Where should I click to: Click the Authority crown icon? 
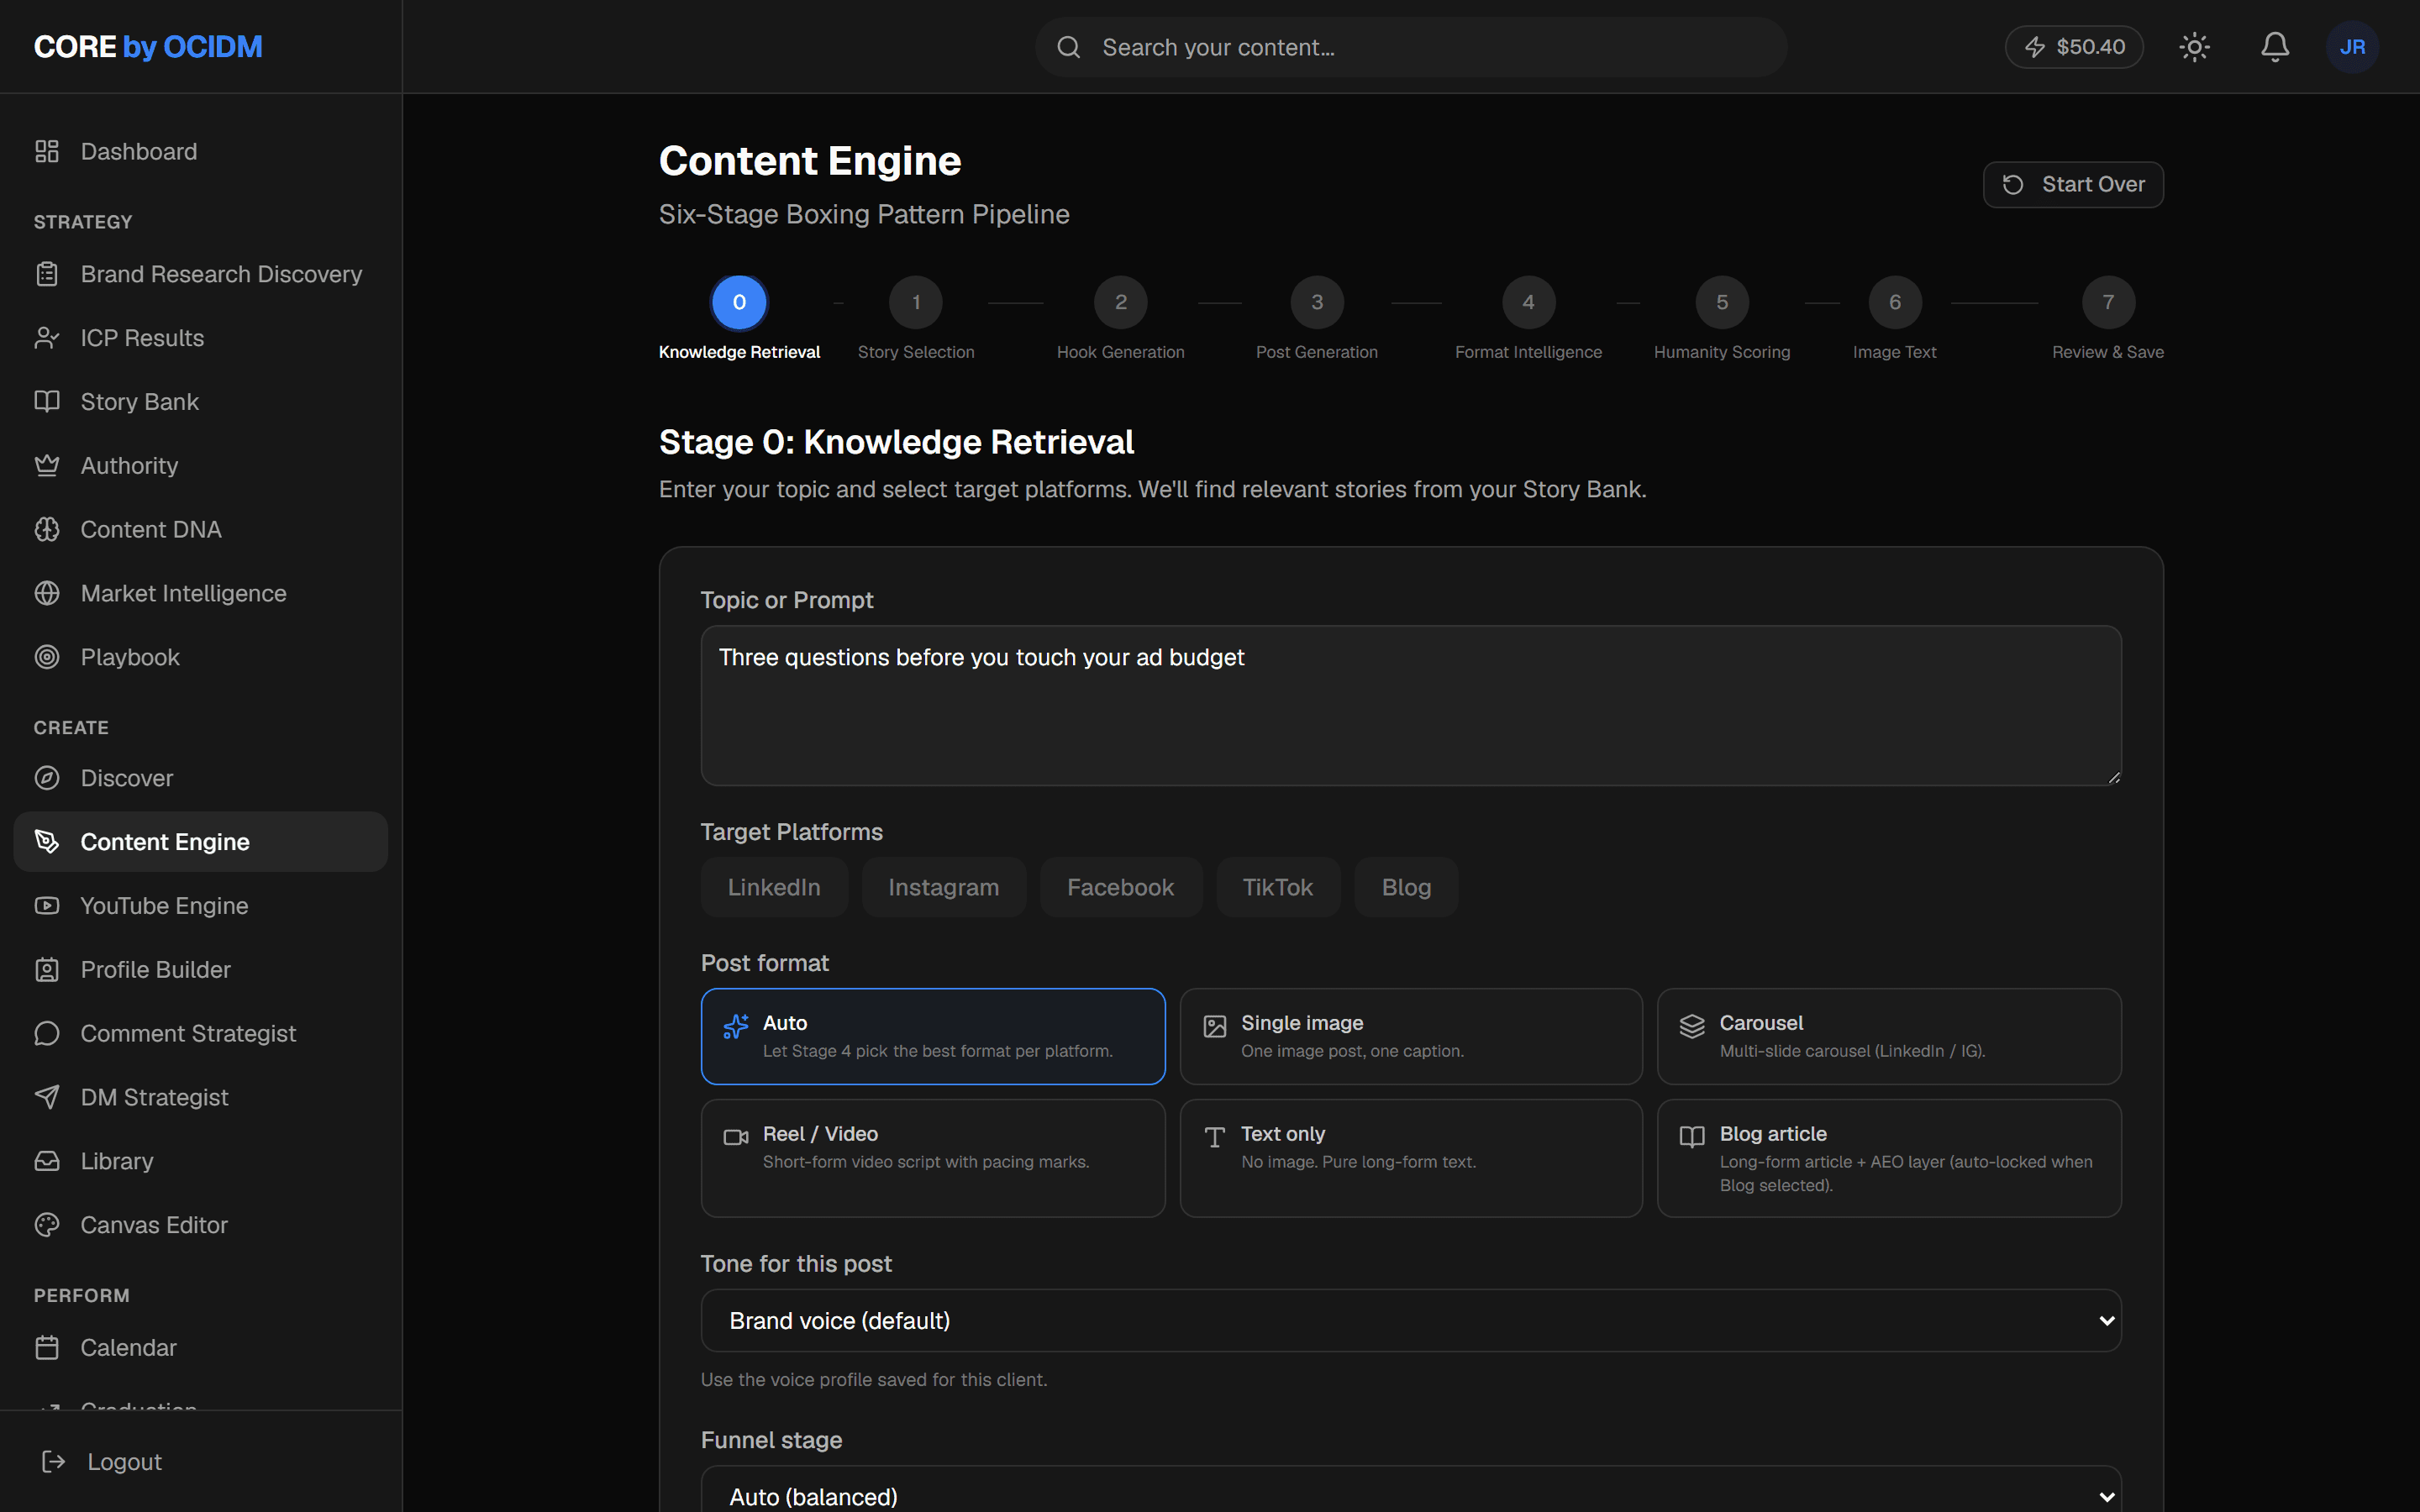[x=47, y=466]
